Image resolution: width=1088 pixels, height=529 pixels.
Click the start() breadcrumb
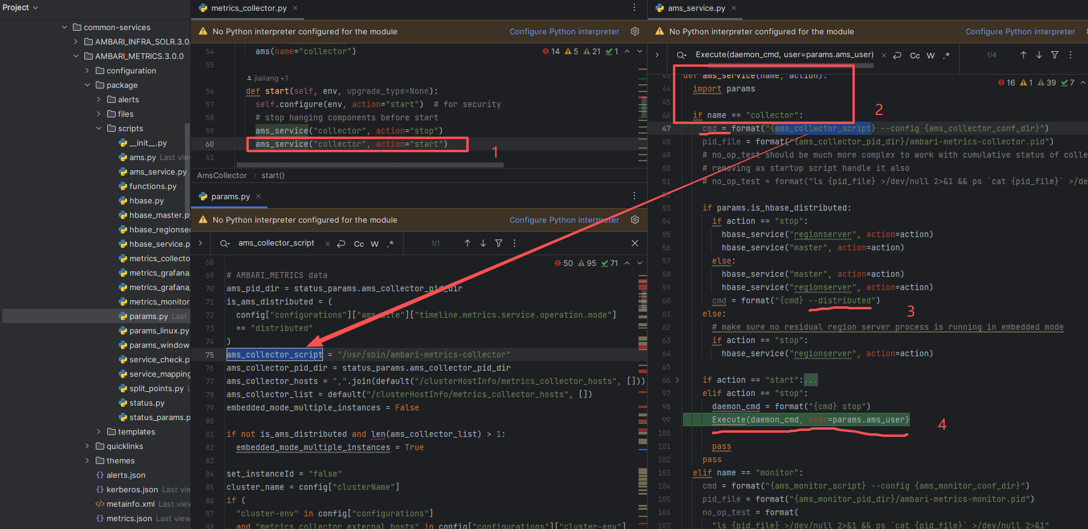pyautogui.click(x=273, y=175)
